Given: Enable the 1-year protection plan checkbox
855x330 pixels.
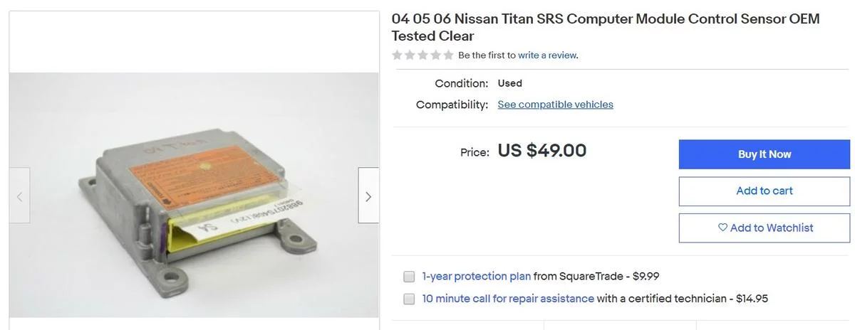Looking at the screenshot, I should pyautogui.click(x=409, y=277).
